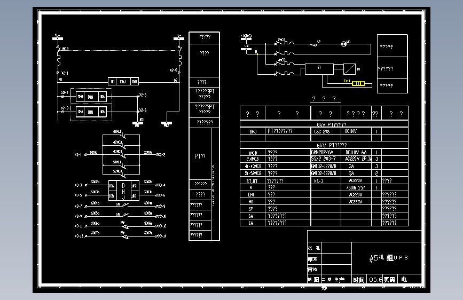The image size is (463, 300).
Task: Click the "X3-1" terminal label
Action: (78, 155)
